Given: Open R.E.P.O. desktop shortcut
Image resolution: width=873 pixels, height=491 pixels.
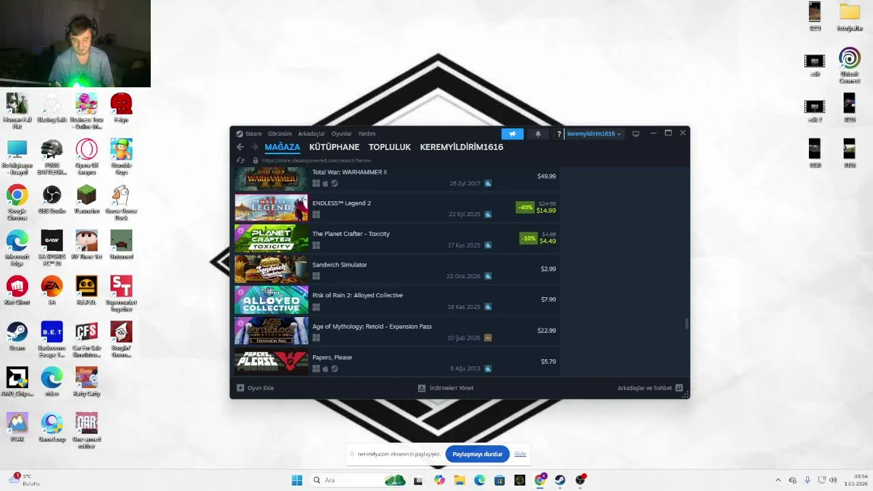Looking at the screenshot, I should 87,291.
